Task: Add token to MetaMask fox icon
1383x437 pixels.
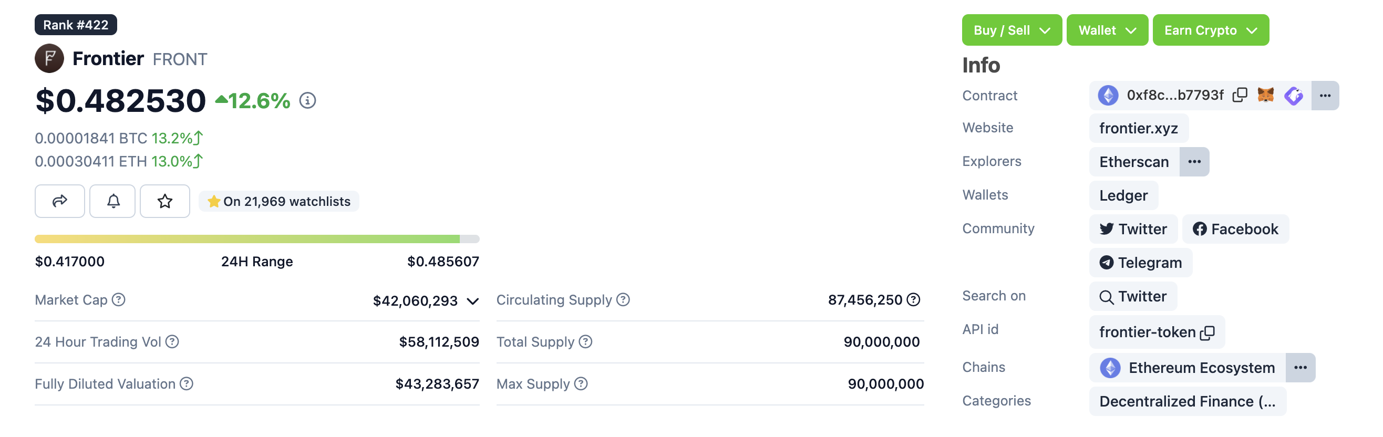Action: 1265,95
